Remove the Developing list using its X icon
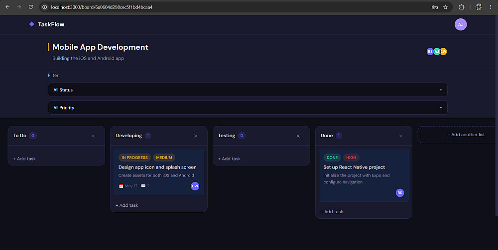Viewport: 498px width, 250px height. tap(196, 136)
